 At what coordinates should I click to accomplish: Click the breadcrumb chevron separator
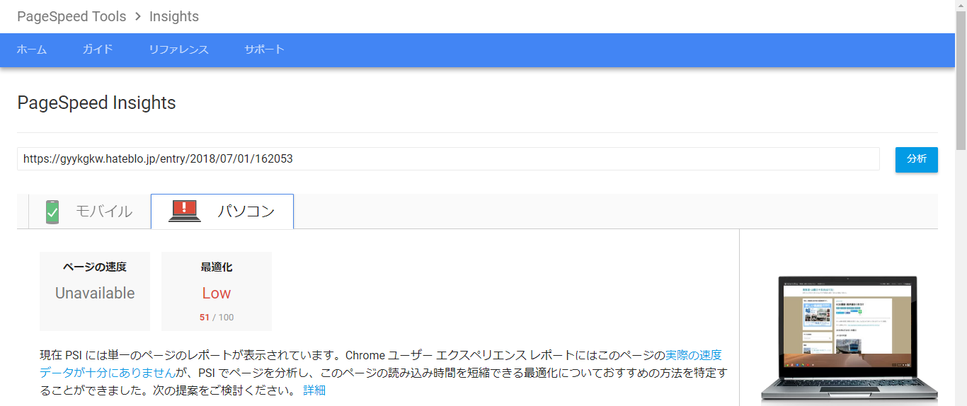pos(138,16)
